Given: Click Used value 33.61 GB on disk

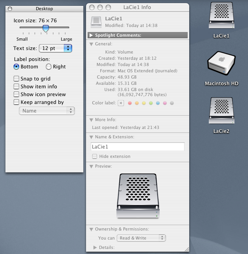Looking at the screenshot, I should coord(135,89).
